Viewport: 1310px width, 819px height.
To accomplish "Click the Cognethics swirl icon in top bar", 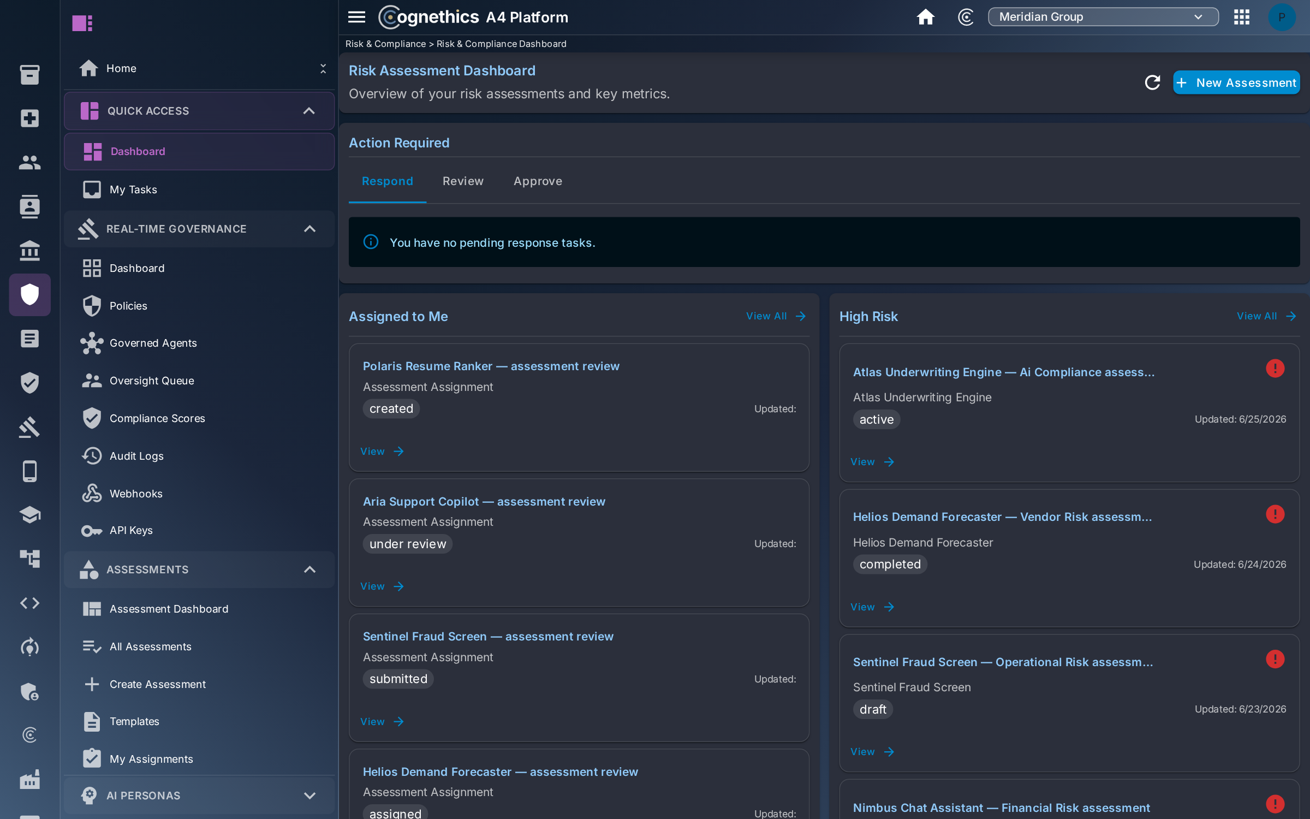I will pyautogui.click(x=966, y=17).
